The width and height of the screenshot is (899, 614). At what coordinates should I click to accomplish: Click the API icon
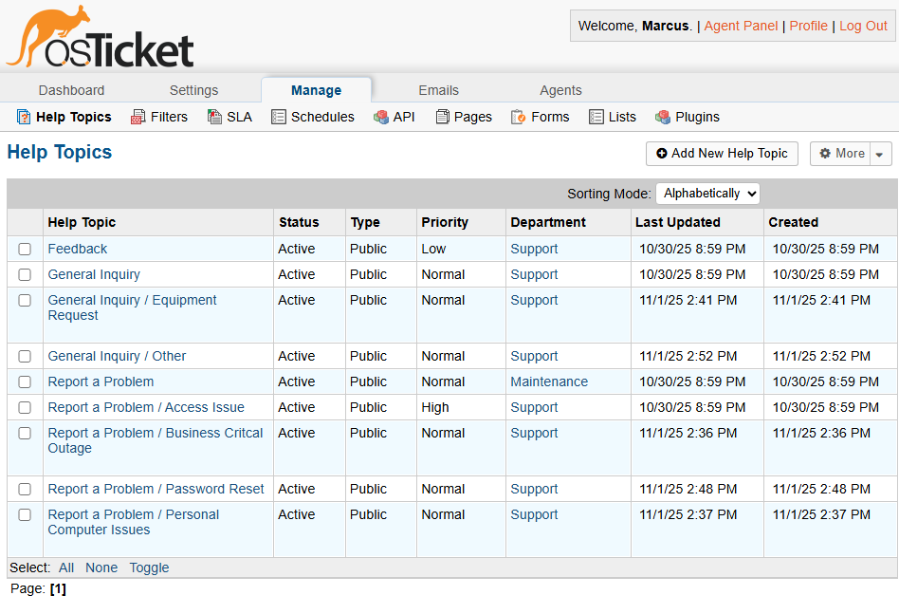pyautogui.click(x=381, y=117)
